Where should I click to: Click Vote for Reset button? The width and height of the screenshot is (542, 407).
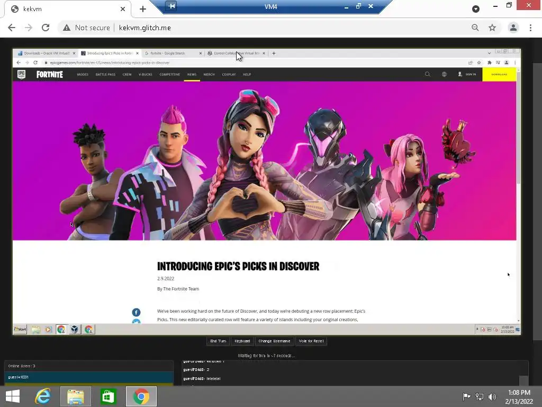311,341
